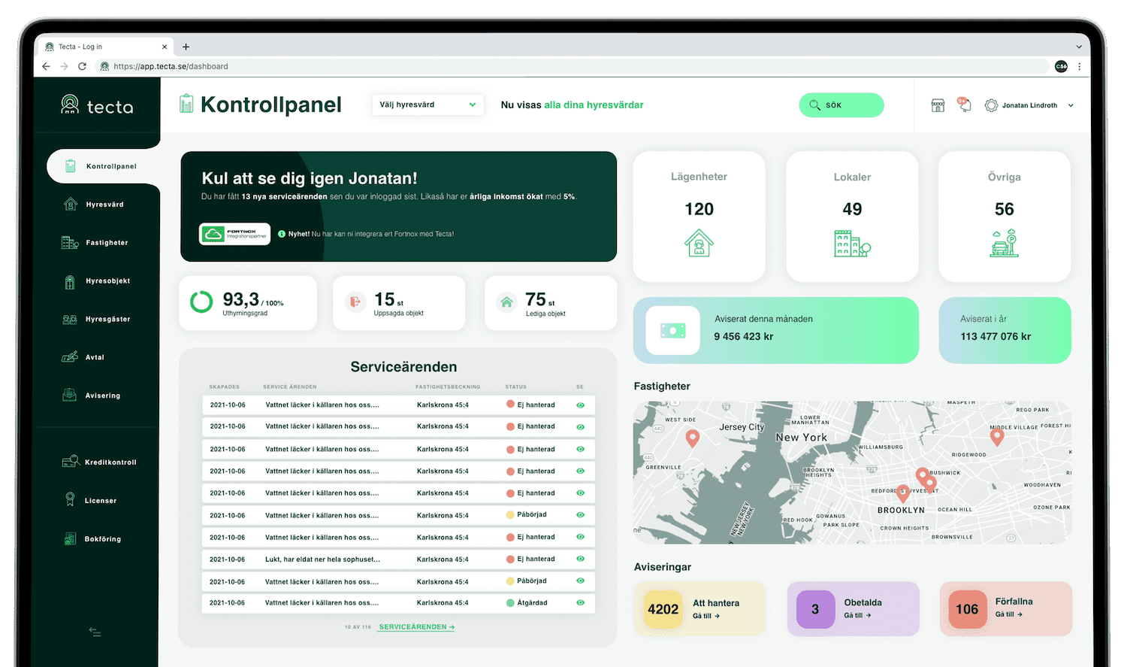1127x667 pixels.
Task: Click the map pin near Jersey City
Action: pyautogui.click(x=693, y=437)
